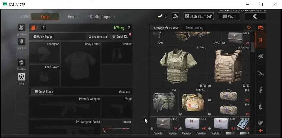Click the weapons category rifle icon

[x=261, y=73]
